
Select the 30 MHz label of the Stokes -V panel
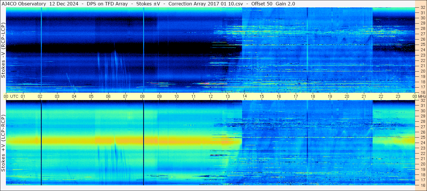422,18
